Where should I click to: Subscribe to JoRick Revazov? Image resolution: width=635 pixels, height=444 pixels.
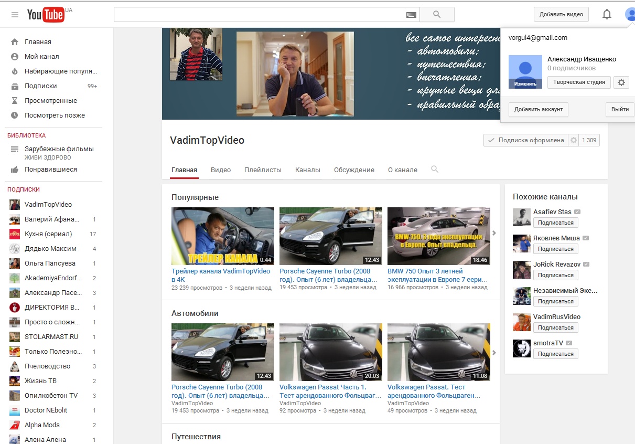pos(556,275)
